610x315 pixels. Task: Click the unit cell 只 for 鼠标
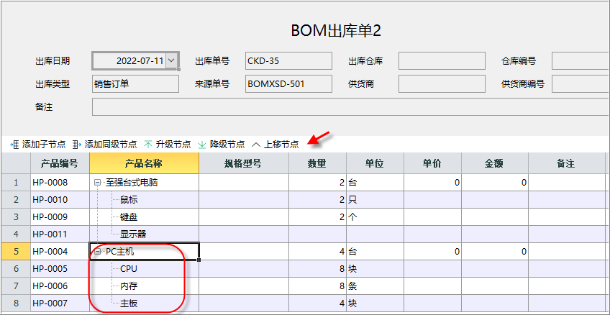(x=375, y=200)
